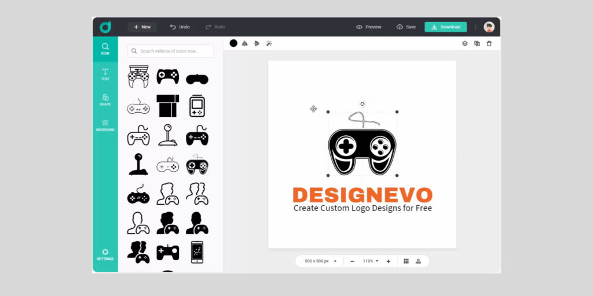Click the flip horizontal icon

pos(244,43)
